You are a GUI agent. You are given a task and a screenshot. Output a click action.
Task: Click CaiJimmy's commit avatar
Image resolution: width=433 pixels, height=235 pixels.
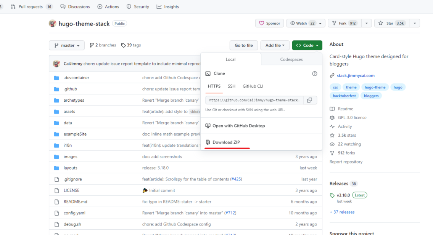click(x=56, y=64)
